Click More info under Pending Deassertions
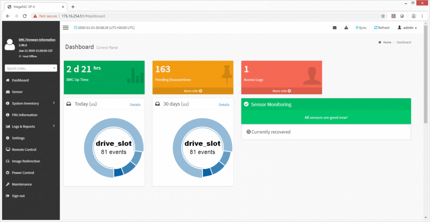 [x=193, y=91]
